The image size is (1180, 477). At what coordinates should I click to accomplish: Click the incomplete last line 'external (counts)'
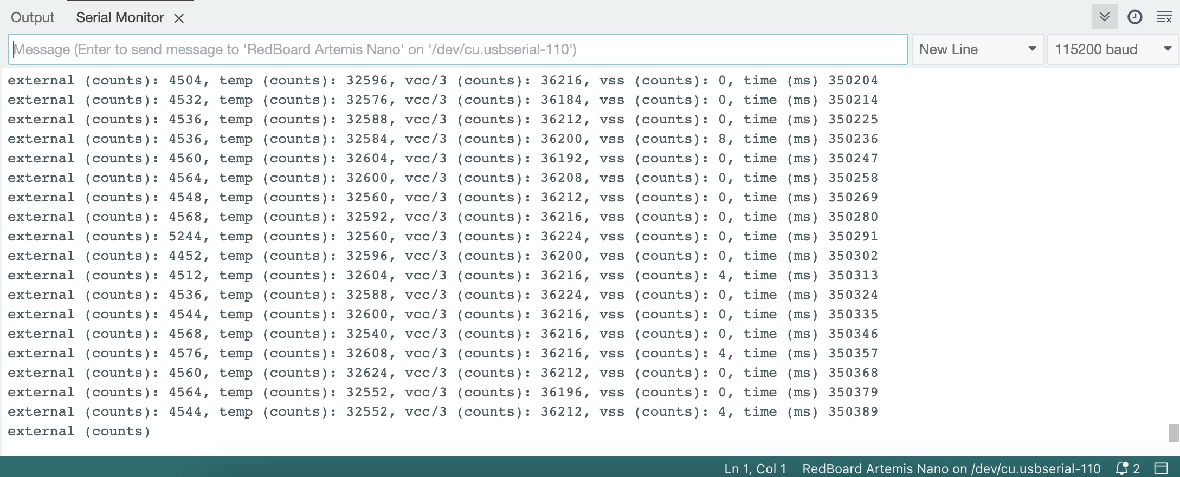point(79,432)
